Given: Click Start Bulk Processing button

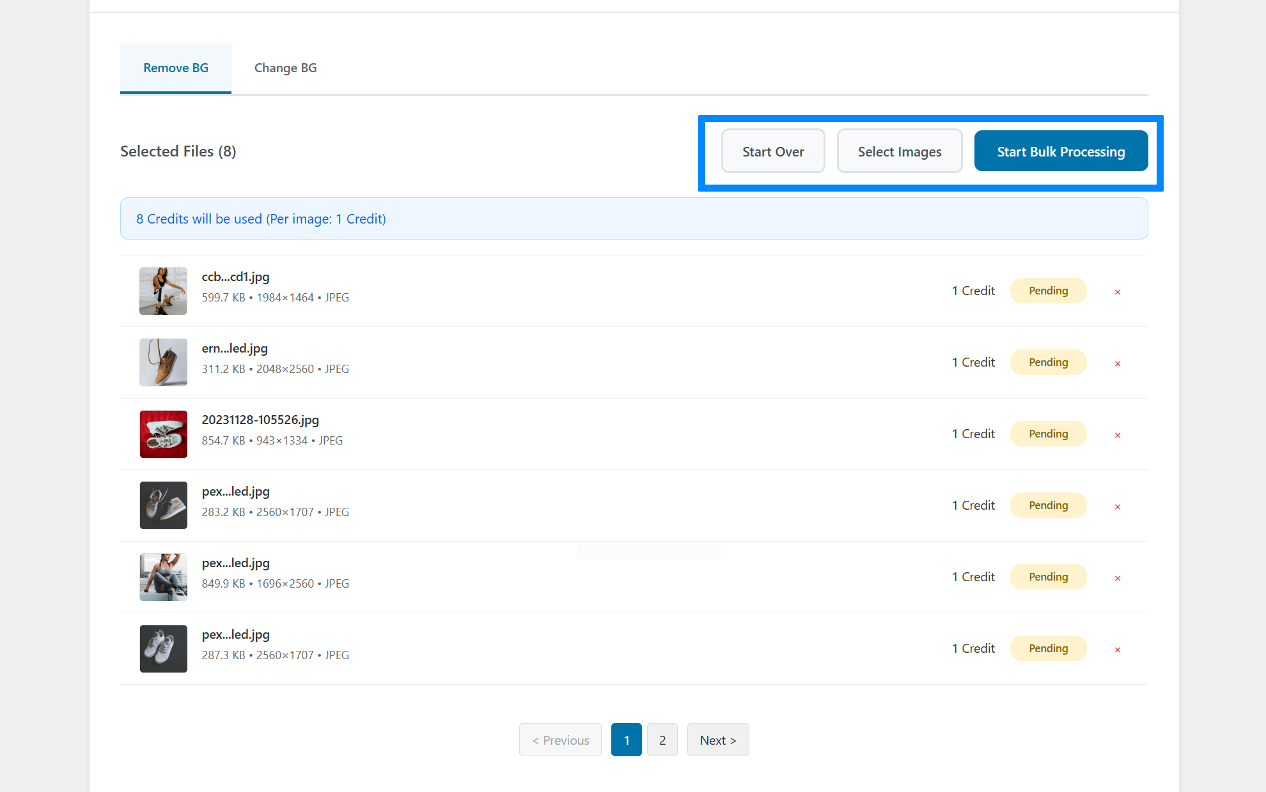Looking at the screenshot, I should [1061, 151].
